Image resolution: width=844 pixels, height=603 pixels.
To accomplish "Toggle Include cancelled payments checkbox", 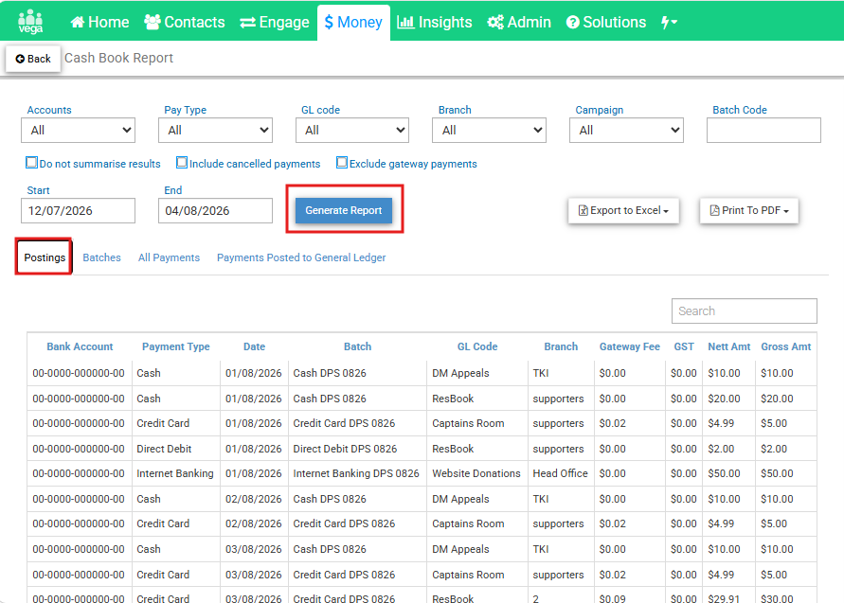I will click(182, 163).
